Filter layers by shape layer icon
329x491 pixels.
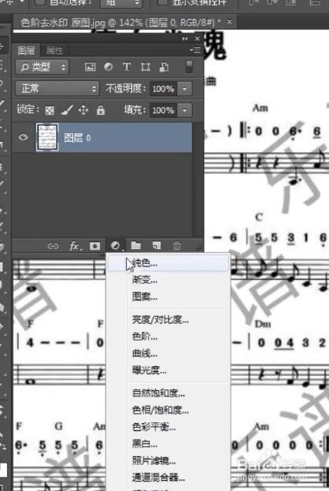(146, 67)
